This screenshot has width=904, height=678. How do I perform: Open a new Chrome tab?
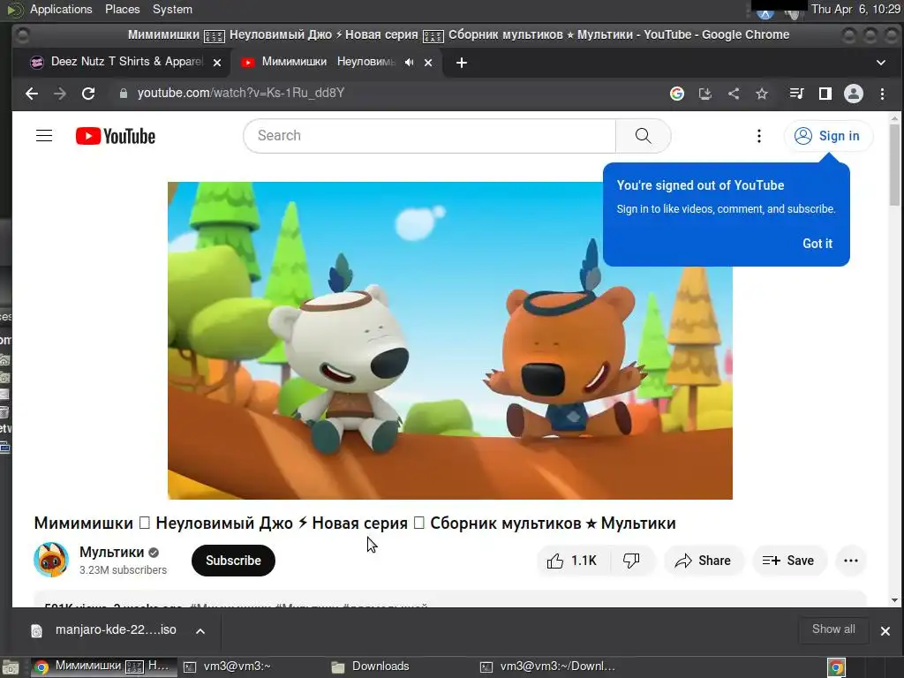click(x=461, y=63)
